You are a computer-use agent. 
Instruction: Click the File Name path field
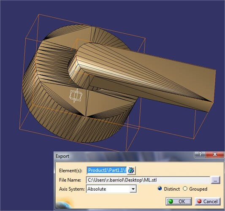pyautogui.click(x=148, y=180)
